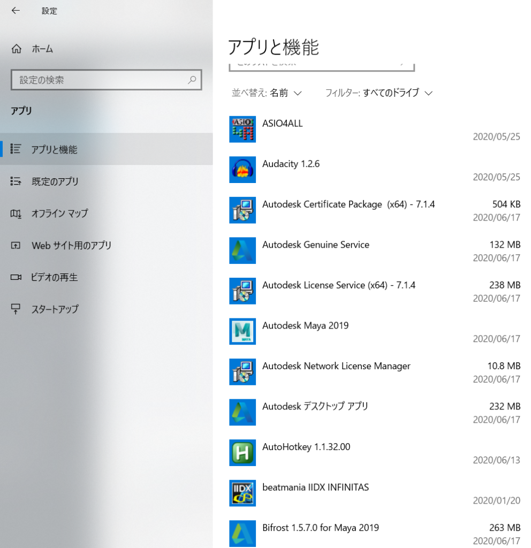Image resolution: width=531 pixels, height=548 pixels.
Task: Select Bifrost 1.5.7.0 for Maya 2019
Action: click(x=375, y=534)
